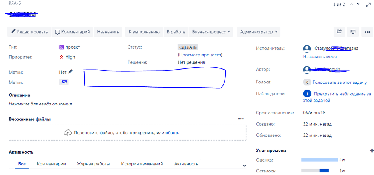Open attachments options three-dots menu
The width and height of the screenshot is (374, 175).
click(241, 119)
